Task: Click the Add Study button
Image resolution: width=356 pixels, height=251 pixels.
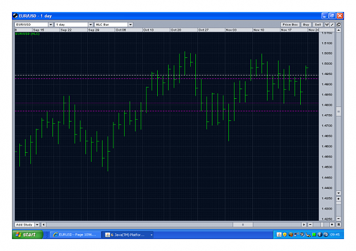Action: (24, 224)
